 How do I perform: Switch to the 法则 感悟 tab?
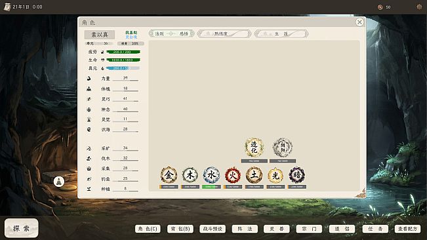point(172,33)
